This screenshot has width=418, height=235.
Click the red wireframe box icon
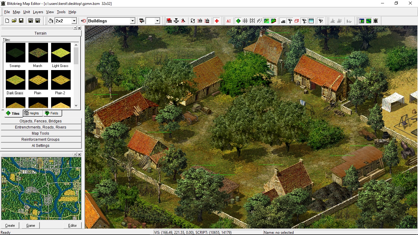point(297,21)
